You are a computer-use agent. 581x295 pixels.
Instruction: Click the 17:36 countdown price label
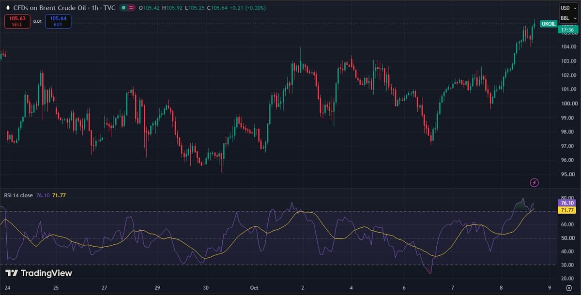click(567, 30)
